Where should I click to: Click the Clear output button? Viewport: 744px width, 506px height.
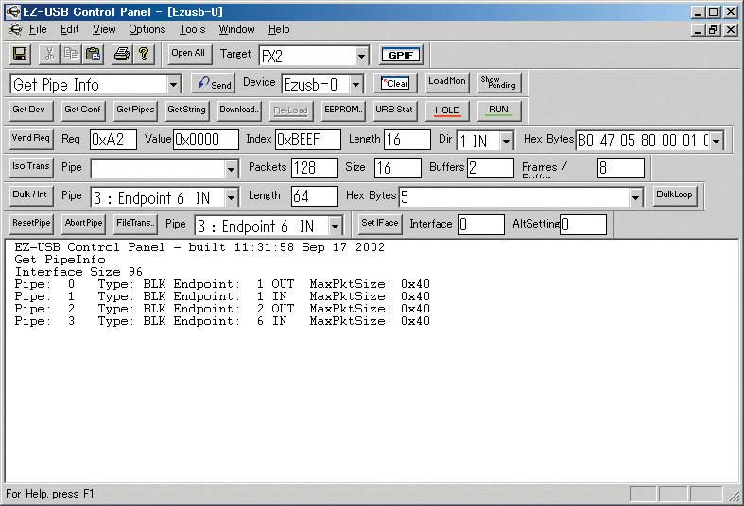pos(395,83)
